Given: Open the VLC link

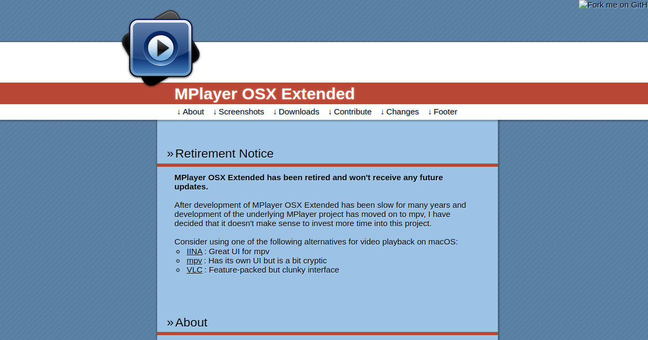Looking at the screenshot, I should click(194, 270).
